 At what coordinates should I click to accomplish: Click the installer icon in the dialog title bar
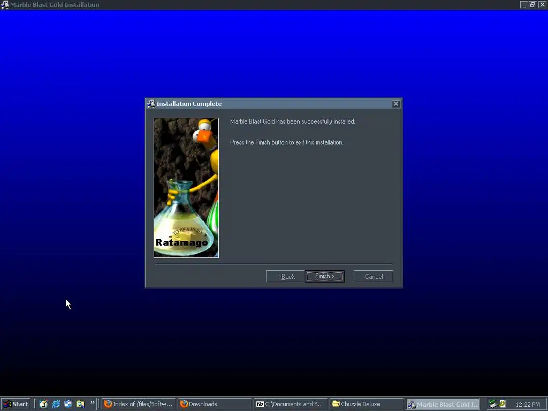click(151, 104)
